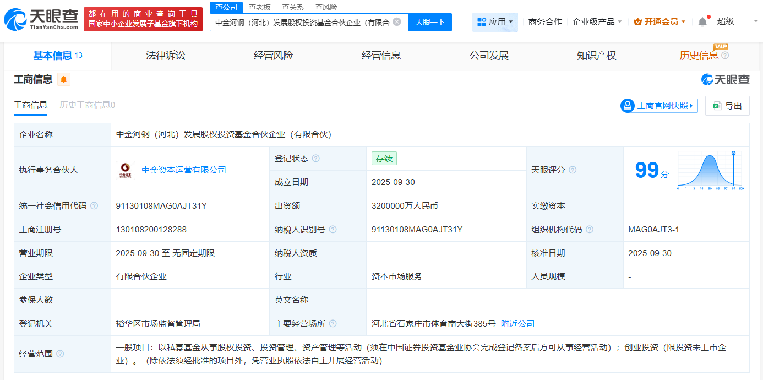The width and height of the screenshot is (763, 380).
Task: Click 中金资本 company logo thumbnail
Action: [126, 170]
